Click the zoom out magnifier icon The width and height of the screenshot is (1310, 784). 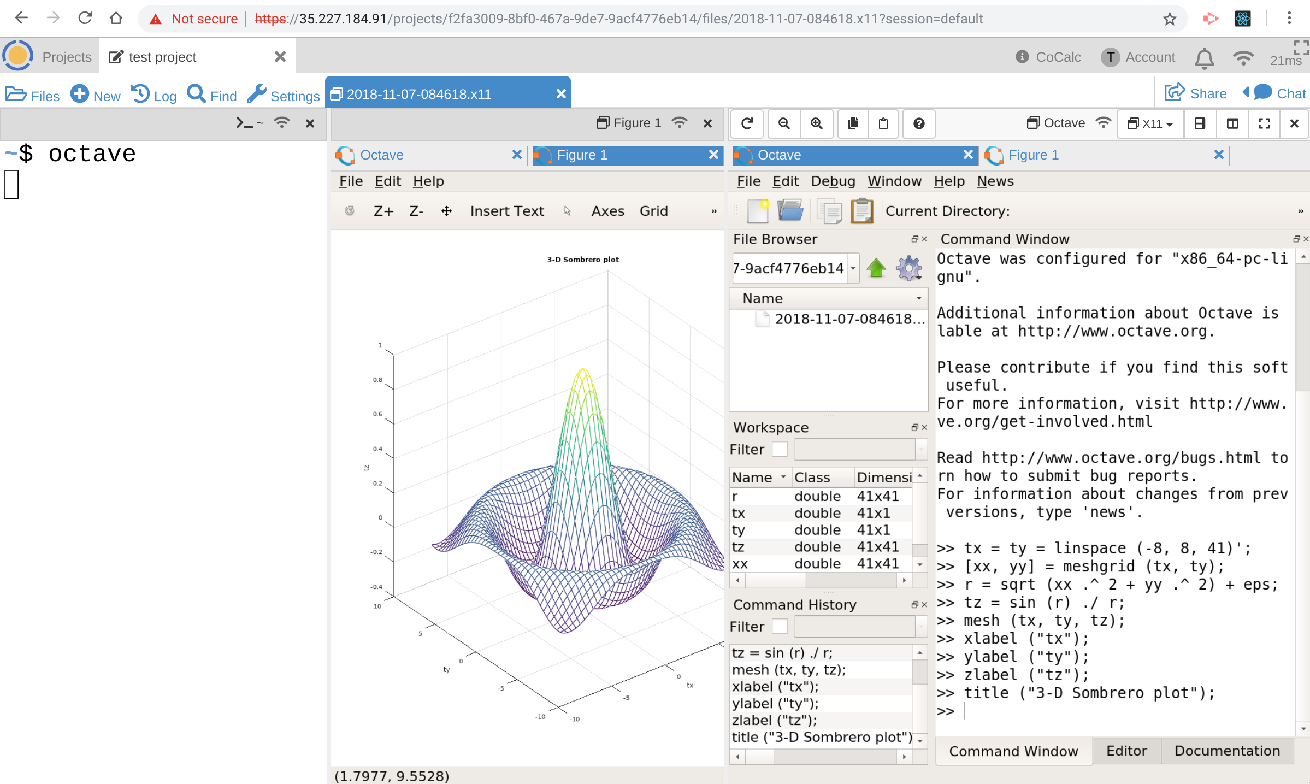pos(784,123)
